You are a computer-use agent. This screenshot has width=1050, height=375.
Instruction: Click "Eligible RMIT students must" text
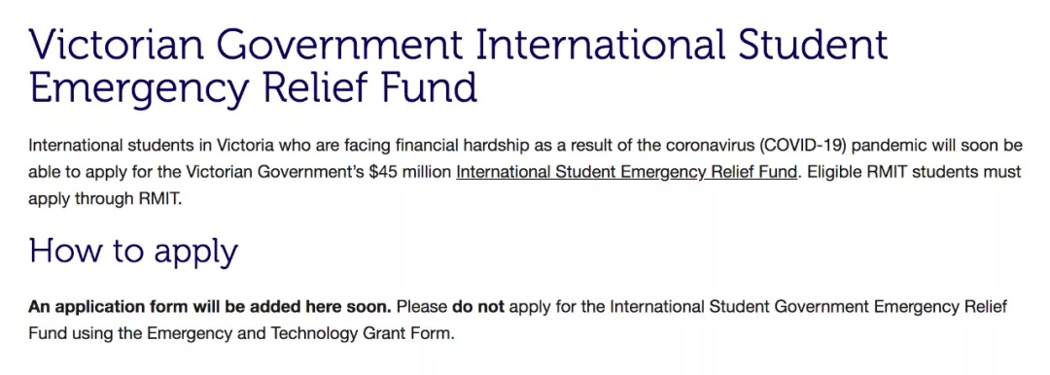point(914,172)
